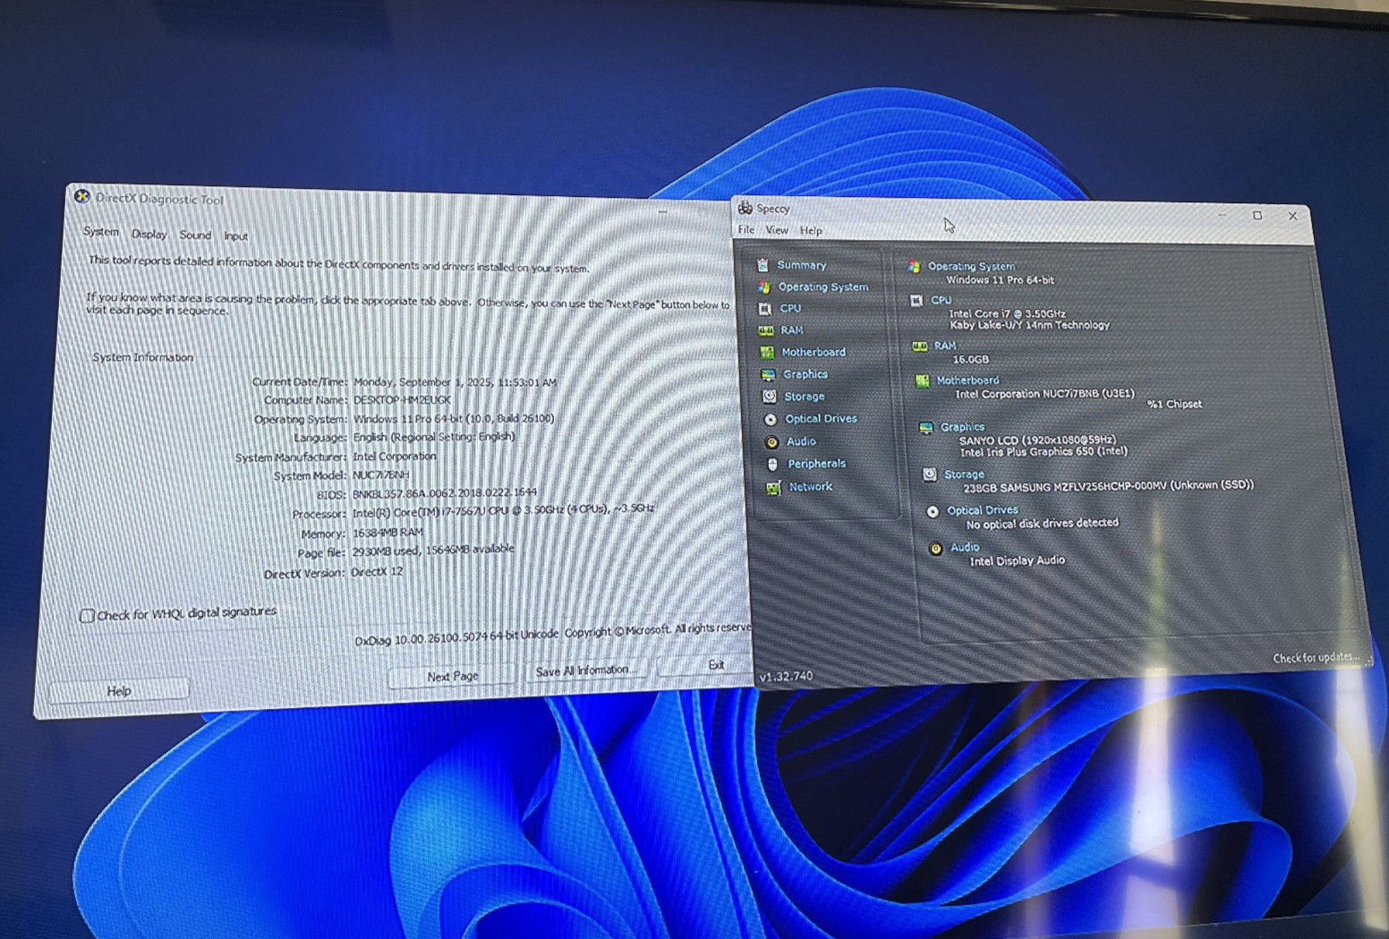Open the Graphics heading link in summary

pos(962,428)
